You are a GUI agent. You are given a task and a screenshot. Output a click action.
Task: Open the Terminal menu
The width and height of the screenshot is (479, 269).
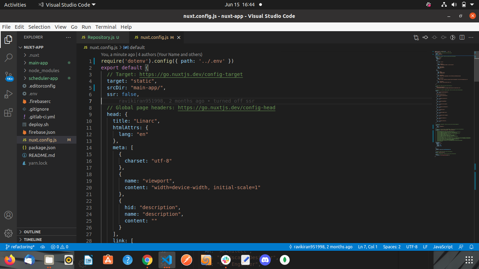pos(106,27)
